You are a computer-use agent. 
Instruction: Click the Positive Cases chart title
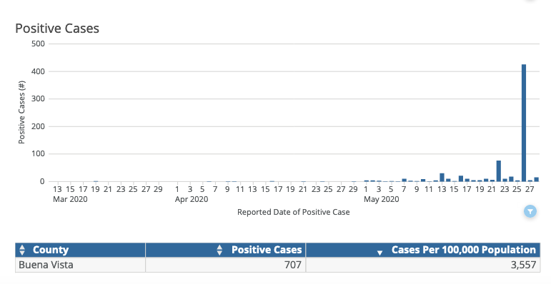point(57,29)
